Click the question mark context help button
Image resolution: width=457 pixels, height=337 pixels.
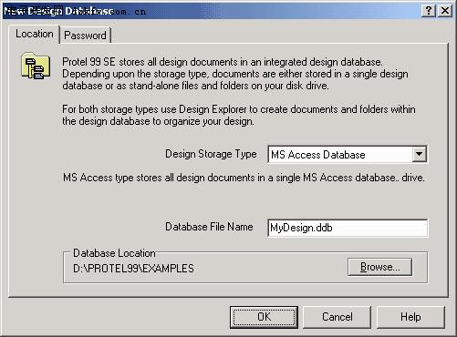(x=429, y=11)
